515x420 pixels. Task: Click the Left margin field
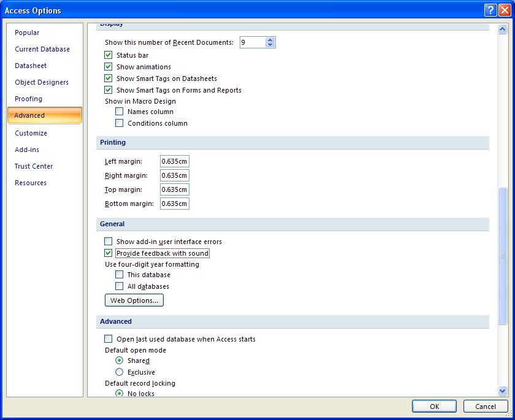click(x=174, y=161)
